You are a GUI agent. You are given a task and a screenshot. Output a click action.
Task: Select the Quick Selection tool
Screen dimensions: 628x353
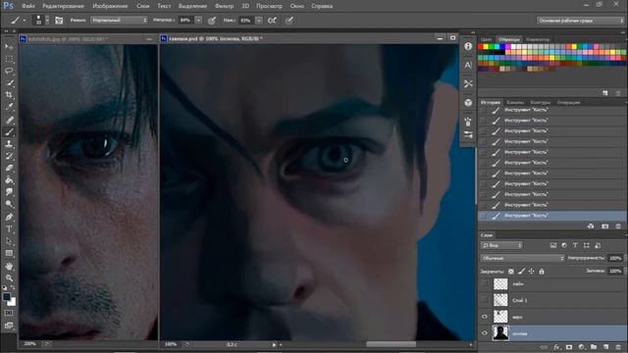[x=9, y=82]
